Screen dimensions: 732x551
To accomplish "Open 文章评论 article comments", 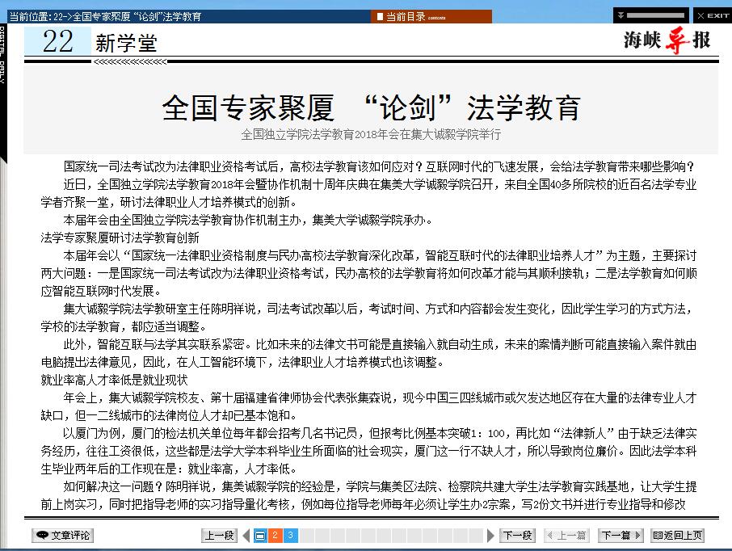I will (62, 535).
